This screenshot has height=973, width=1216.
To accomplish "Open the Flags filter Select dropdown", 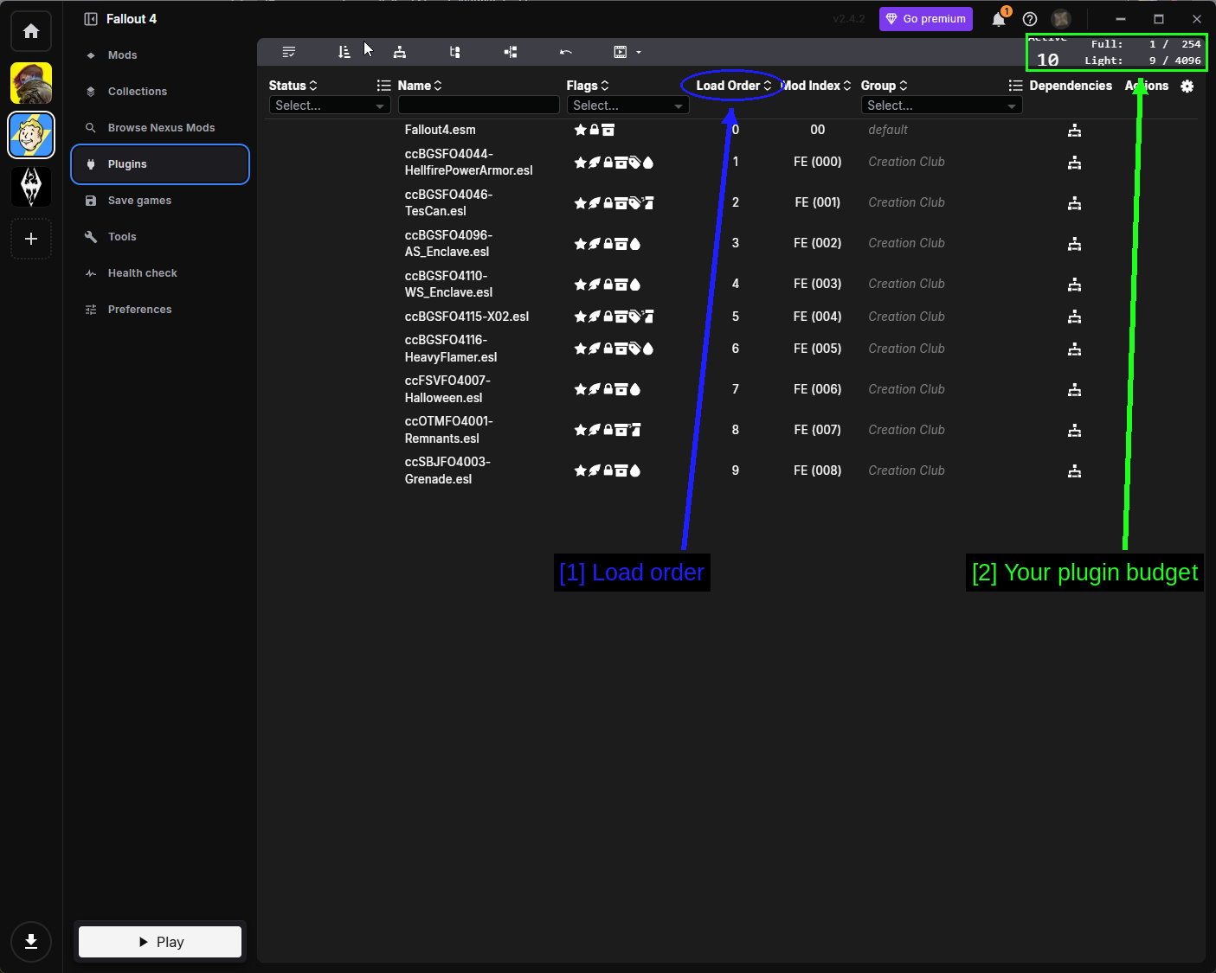I will point(627,106).
